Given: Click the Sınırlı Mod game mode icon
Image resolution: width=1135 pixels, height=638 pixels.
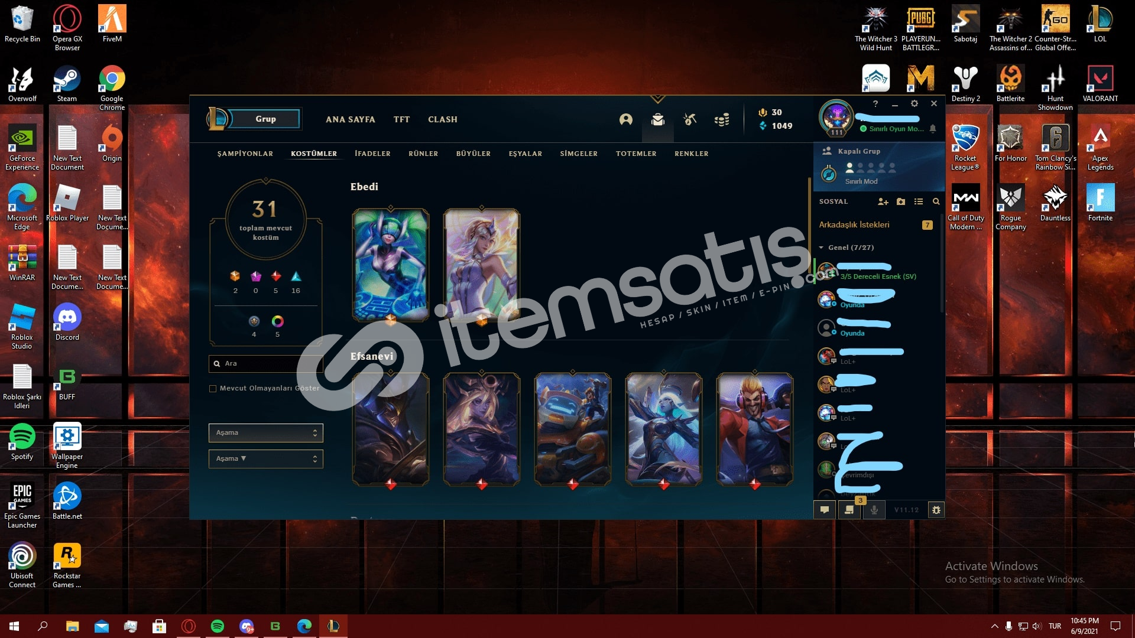Looking at the screenshot, I should point(829,174).
